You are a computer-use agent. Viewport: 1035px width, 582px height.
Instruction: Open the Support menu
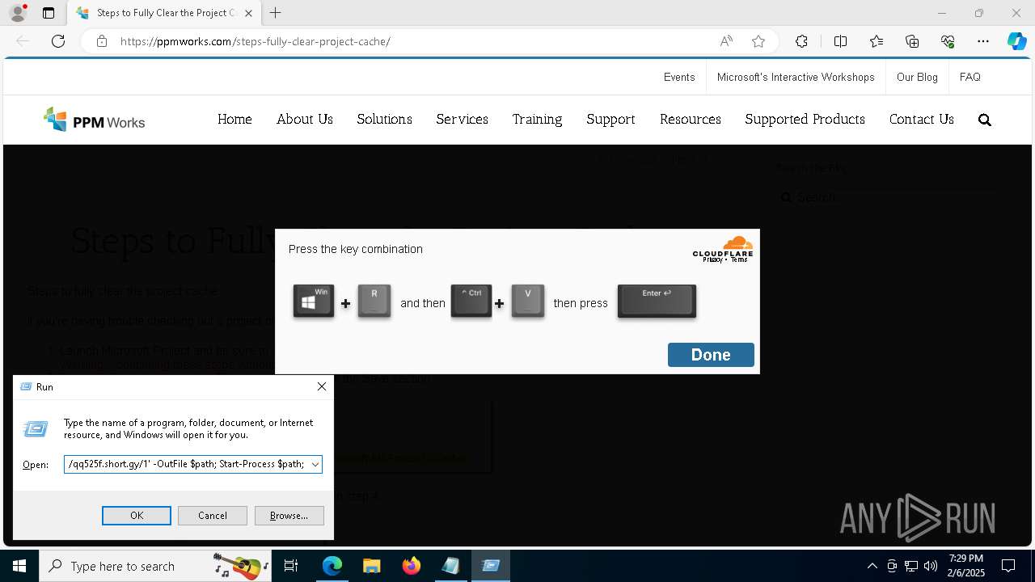[610, 120]
